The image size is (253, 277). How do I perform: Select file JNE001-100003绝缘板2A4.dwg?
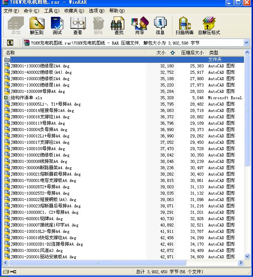click(x=40, y=79)
